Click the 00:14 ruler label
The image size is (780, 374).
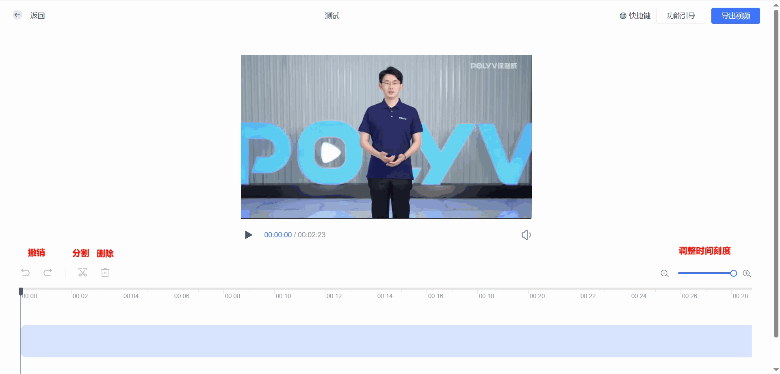tap(385, 296)
